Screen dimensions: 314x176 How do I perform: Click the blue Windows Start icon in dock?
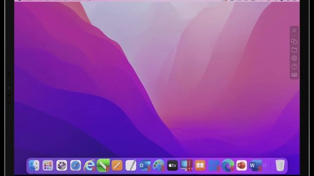tap(214, 165)
